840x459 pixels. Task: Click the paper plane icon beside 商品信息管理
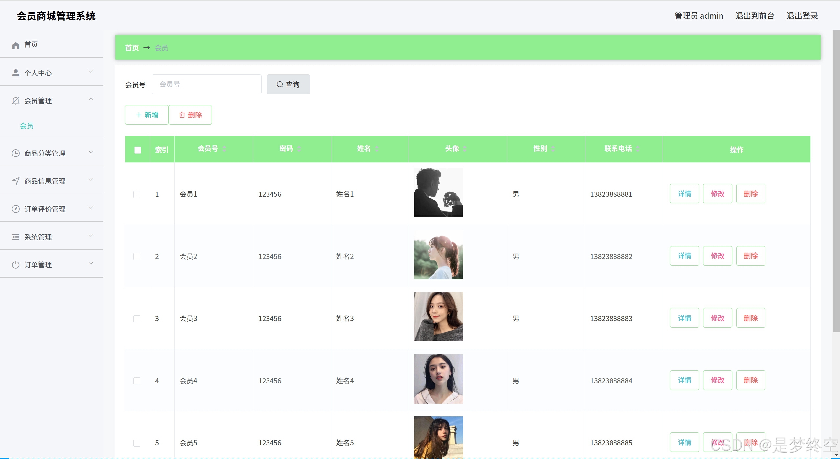pyautogui.click(x=15, y=181)
